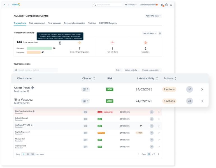
Task: Click the high risk clients flag icon
Action: pos(112,43)
